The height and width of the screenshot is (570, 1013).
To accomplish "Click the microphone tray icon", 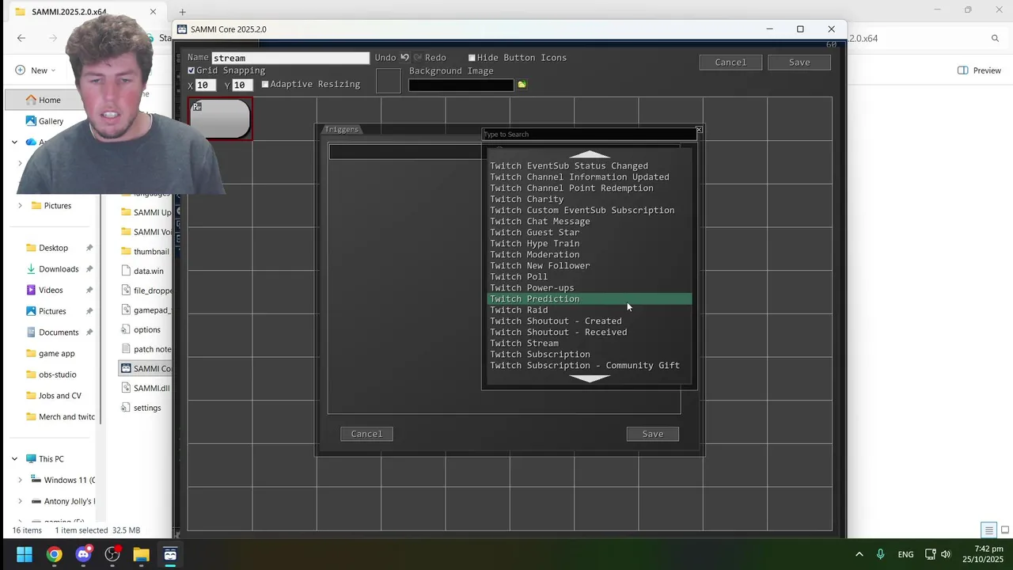I will (x=880, y=554).
